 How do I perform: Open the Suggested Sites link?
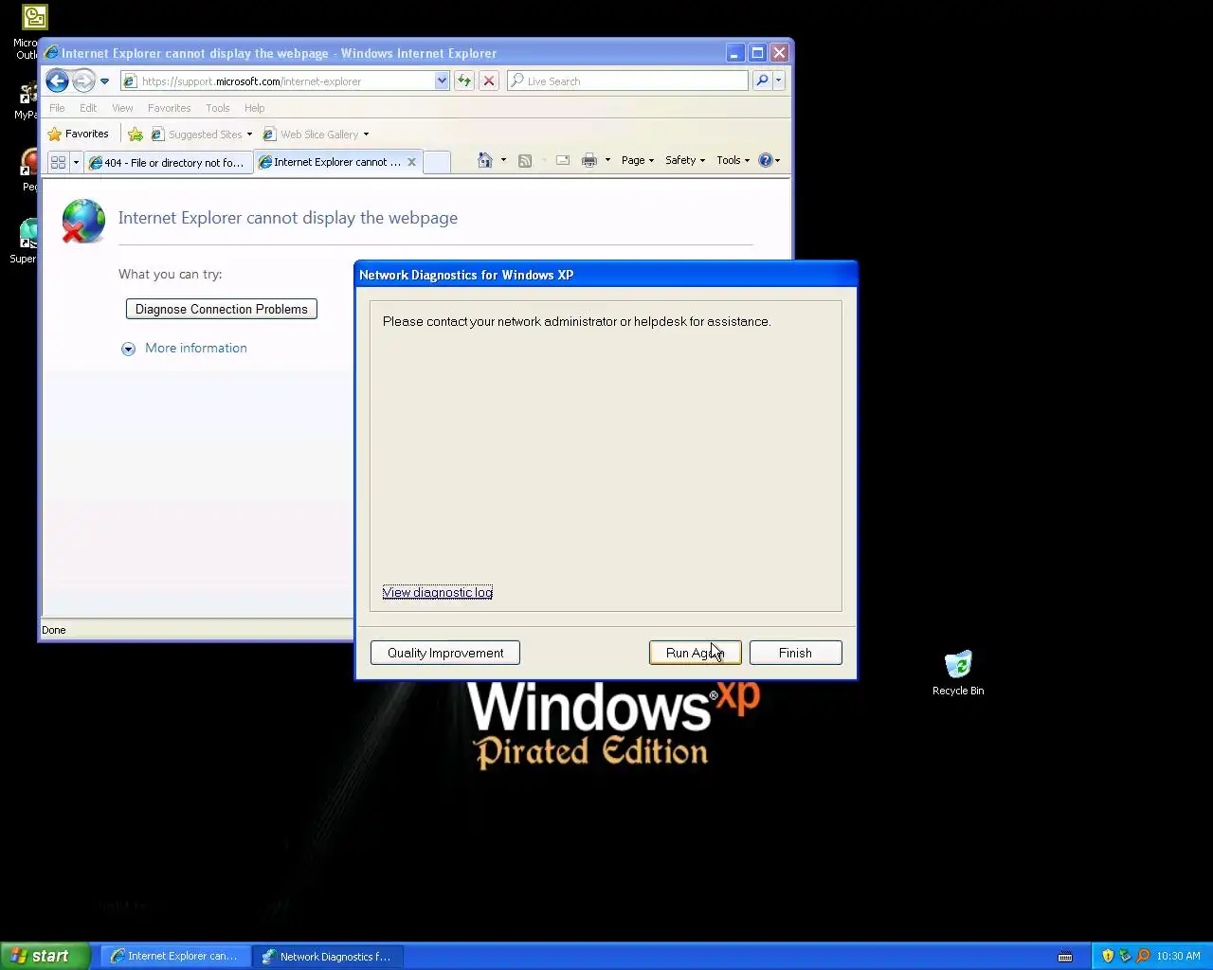[202, 135]
